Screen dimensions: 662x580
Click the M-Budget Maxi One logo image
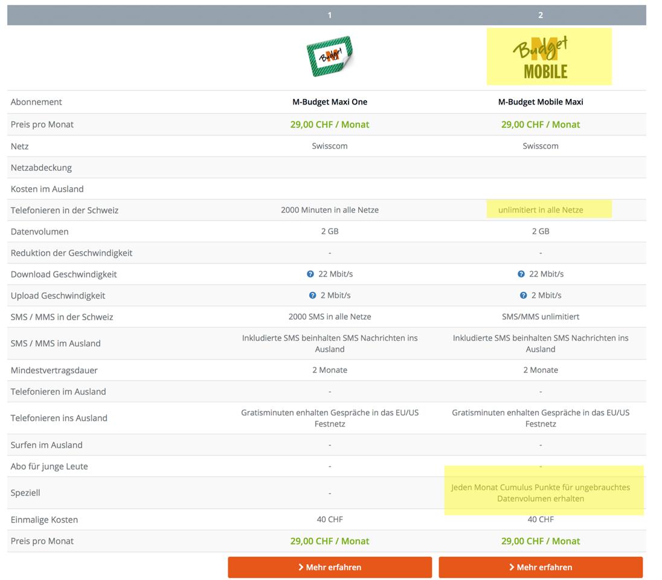pos(330,56)
